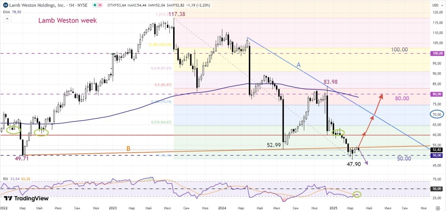Click the RSI 75,00 scale value
The width and height of the screenshot is (446, 211).
tap(437, 179)
